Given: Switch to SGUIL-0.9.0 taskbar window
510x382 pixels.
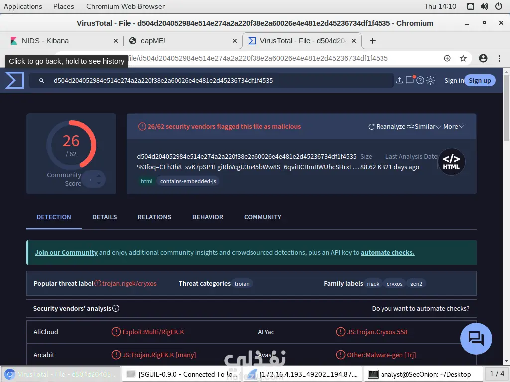Looking at the screenshot, I should tap(181, 374).
